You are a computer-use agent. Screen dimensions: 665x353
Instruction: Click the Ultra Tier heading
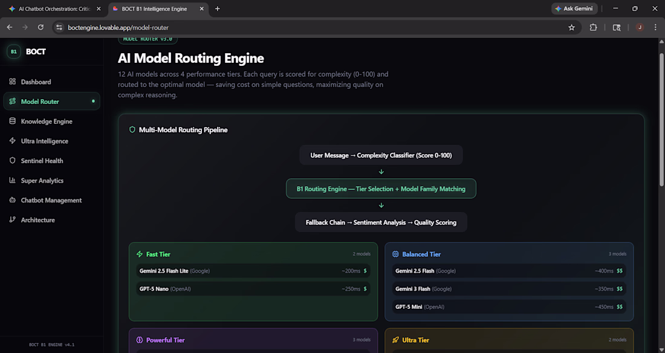[416, 340]
